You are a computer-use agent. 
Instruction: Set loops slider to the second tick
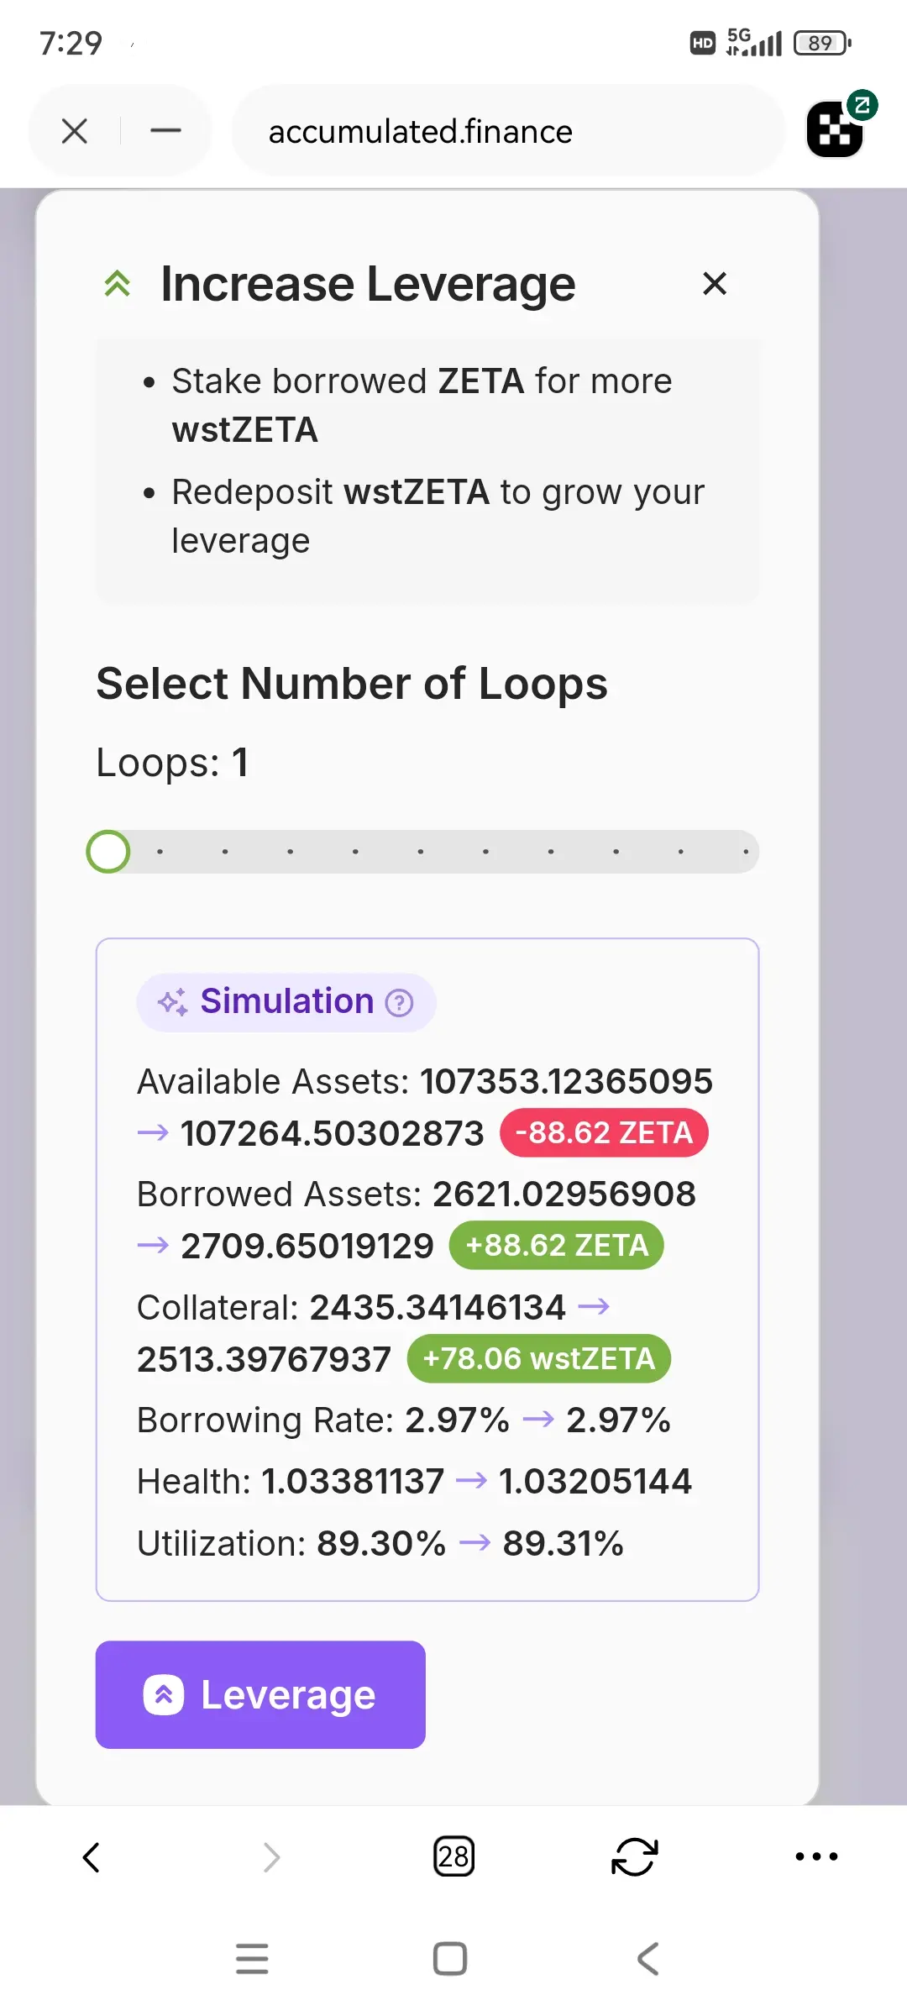pyautogui.click(x=225, y=852)
